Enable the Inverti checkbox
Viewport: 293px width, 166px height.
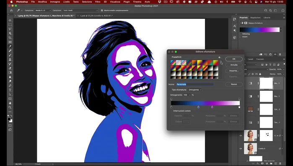pos(240,37)
